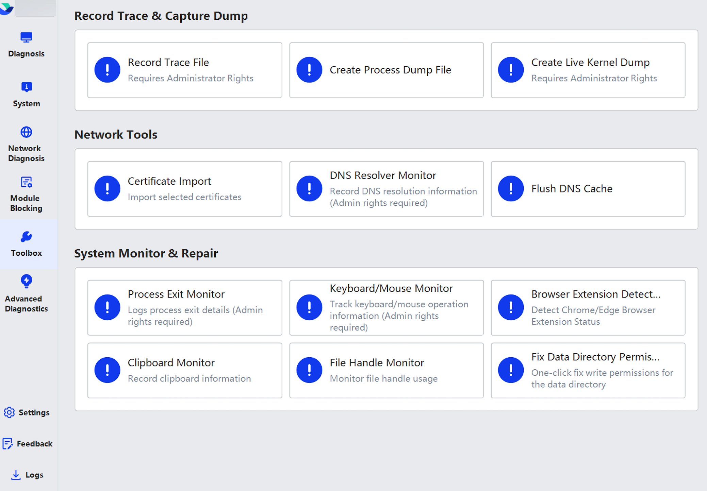Viewport: 707px width, 491px height.
Task: Click the Settings gear icon
Action: [x=9, y=412]
